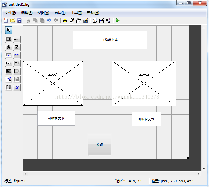This screenshot has width=209, height=187.
Task: Select the Pop-up Menu palette tool
Action: (9, 63)
